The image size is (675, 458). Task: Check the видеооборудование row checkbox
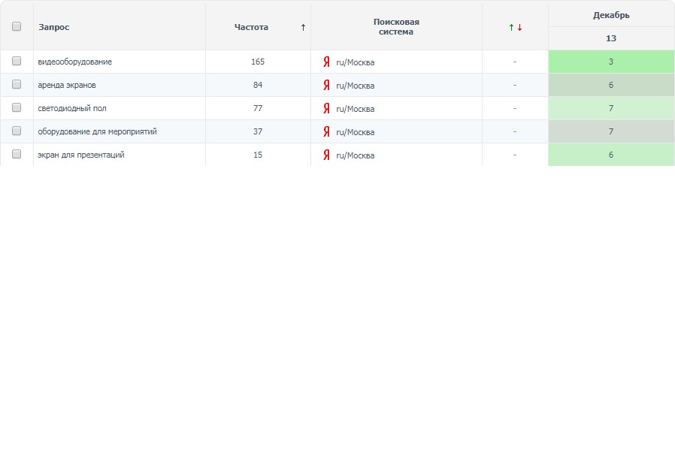pyautogui.click(x=17, y=62)
